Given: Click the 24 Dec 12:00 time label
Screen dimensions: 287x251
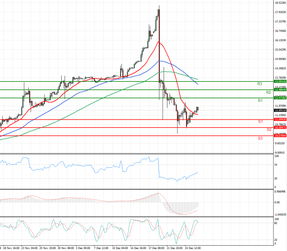Looking at the screenshot, I should [x=193, y=248].
